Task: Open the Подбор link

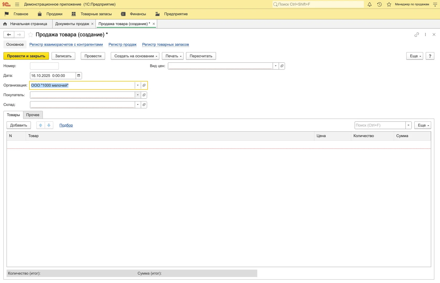Action: [66, 125]
